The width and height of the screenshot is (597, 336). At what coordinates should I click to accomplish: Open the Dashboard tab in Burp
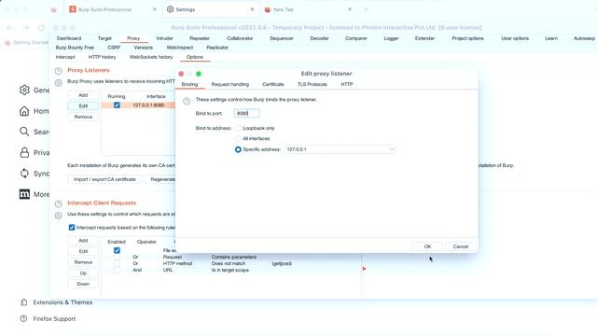[69, 38]
